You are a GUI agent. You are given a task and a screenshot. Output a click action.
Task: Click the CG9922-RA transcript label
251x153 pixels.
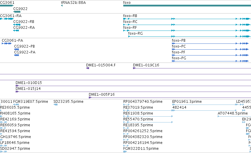click(24, 28)
